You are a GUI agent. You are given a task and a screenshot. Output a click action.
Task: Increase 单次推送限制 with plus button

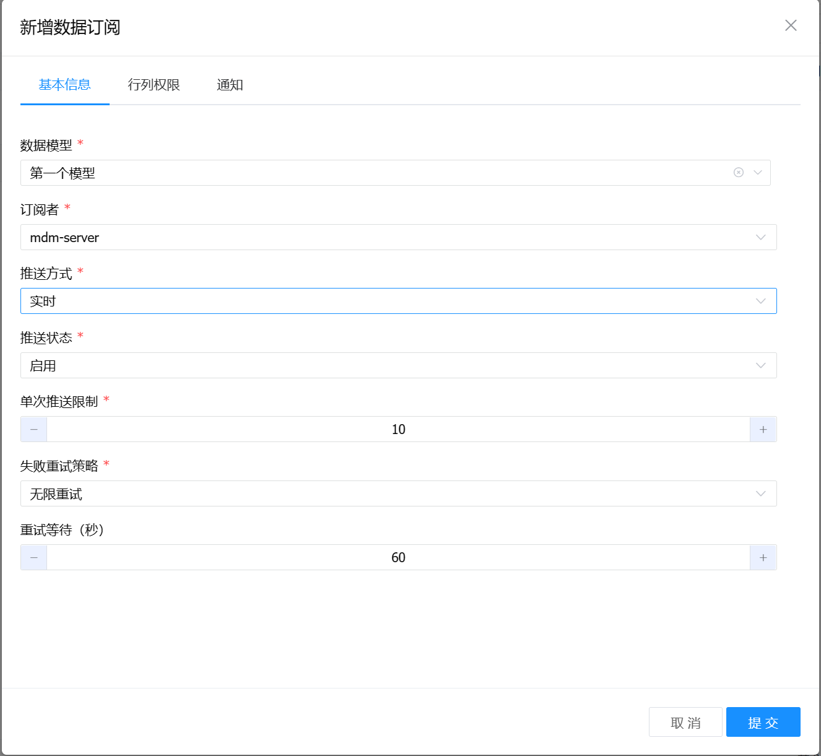pyautogui.click(x=763, y=429)
